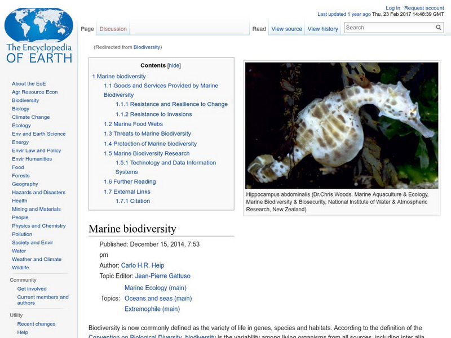Open Recent changes under Utility
This screenshot has height=338, width=451.
[x=35, y=324]
